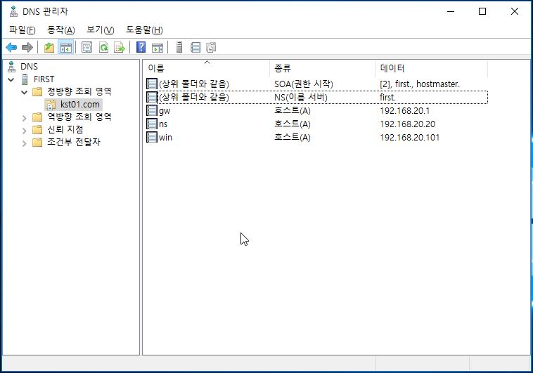
Task: Click the [2], first., hostmaster. data cell
Action: tap(420, 84)
